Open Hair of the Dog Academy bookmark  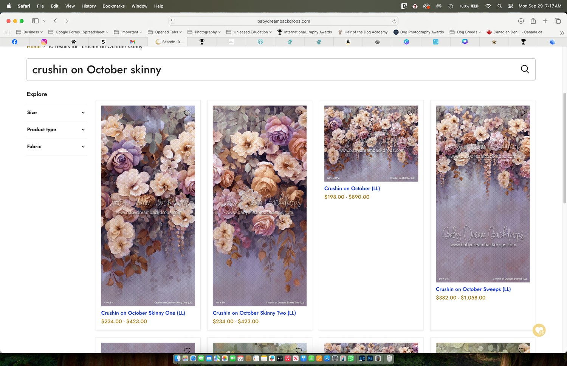pyautogui.click(x=363, y=32)
